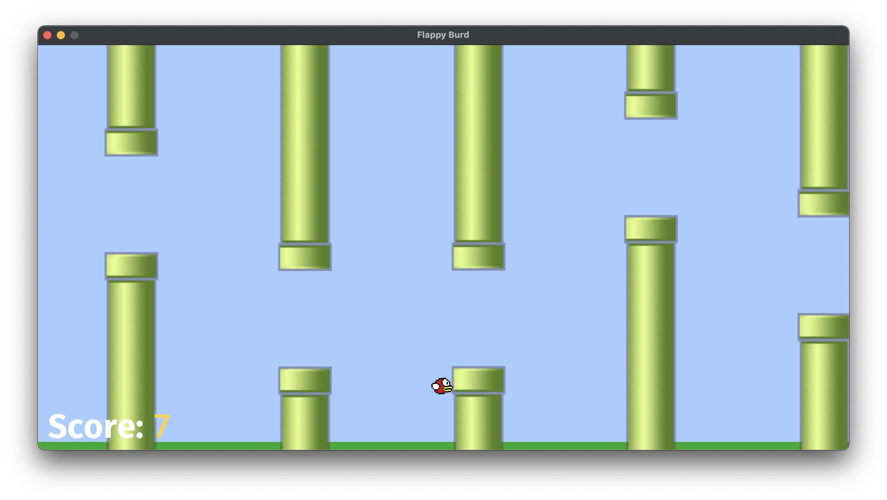Screen dimensions: 887x500
Task: Click the partially cut-off hanging pipe cap at right edge
Action: [823, 203]
